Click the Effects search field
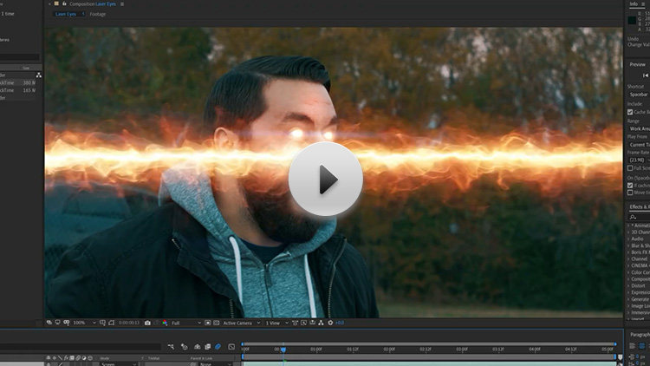The width and height of the screenshot is (650, 366). 639,217
